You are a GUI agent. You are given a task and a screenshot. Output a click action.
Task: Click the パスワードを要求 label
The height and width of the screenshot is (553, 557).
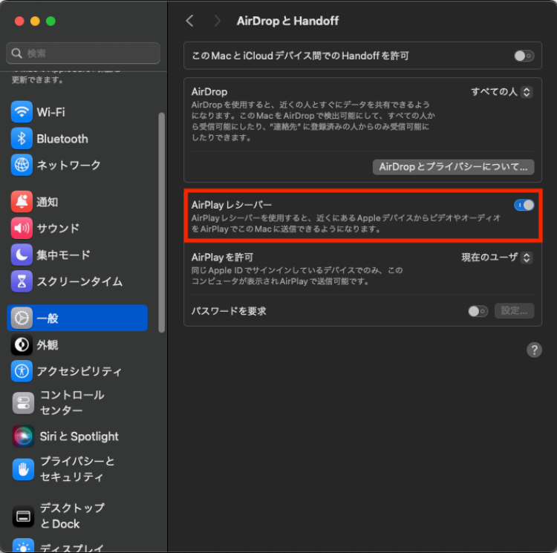click(229, 311)
